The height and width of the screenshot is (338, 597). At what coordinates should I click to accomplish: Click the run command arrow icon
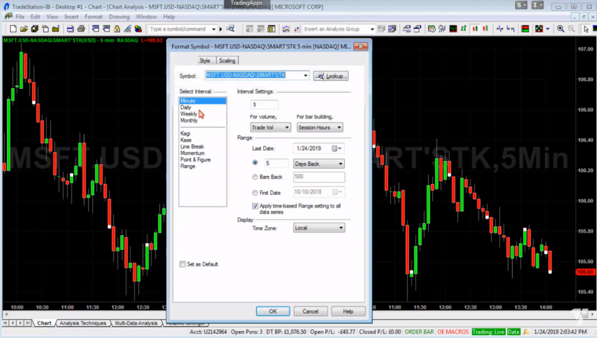pyautogui.click(x=221, y=29)
